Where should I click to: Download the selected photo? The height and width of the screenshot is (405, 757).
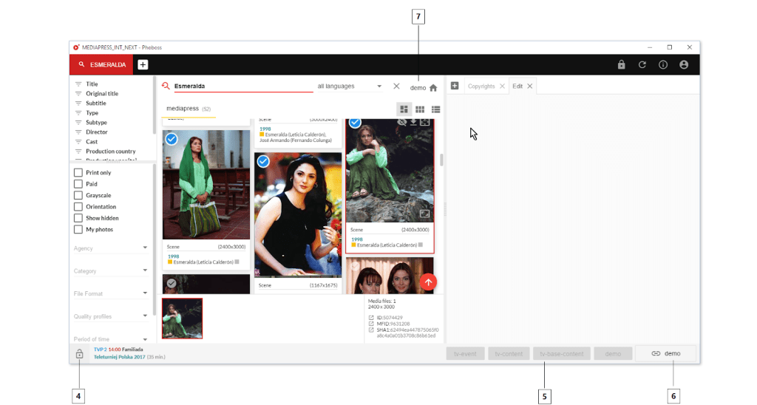pyautogui.click(x=413, y=122)
